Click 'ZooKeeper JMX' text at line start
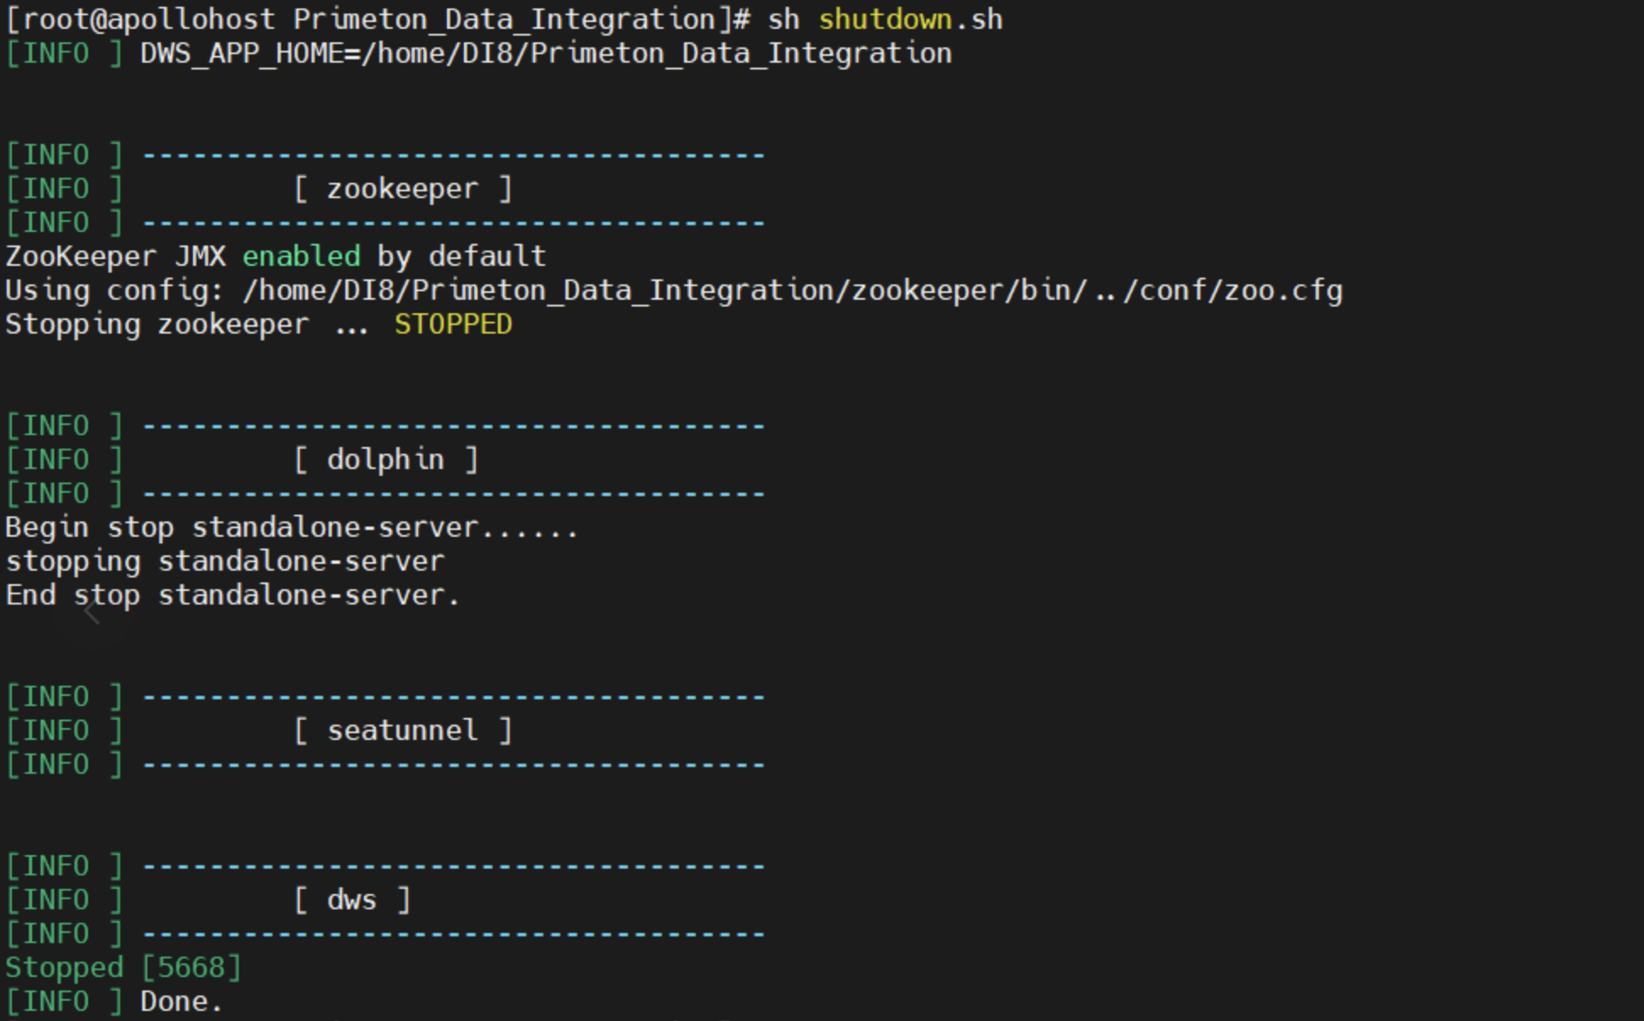Screen dimensions: 1644x1021 point(115,256)
